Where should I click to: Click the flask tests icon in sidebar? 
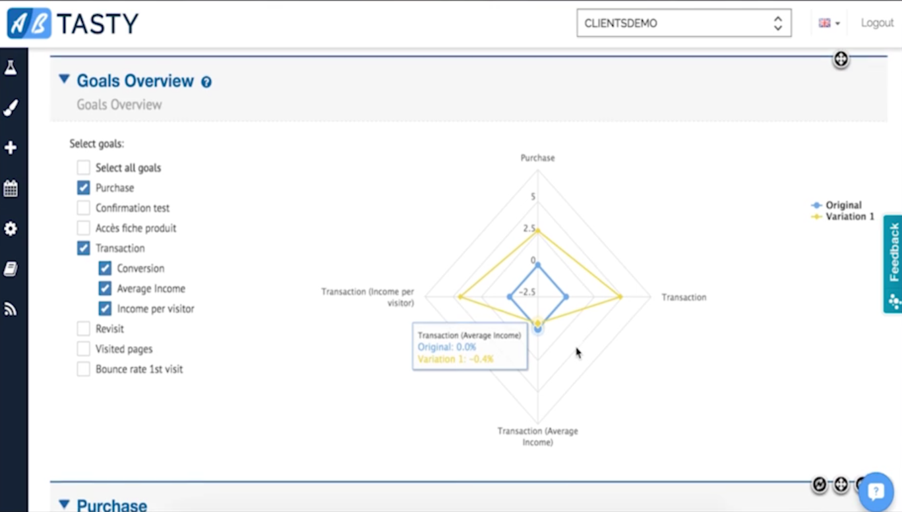(x=11, y=67)
